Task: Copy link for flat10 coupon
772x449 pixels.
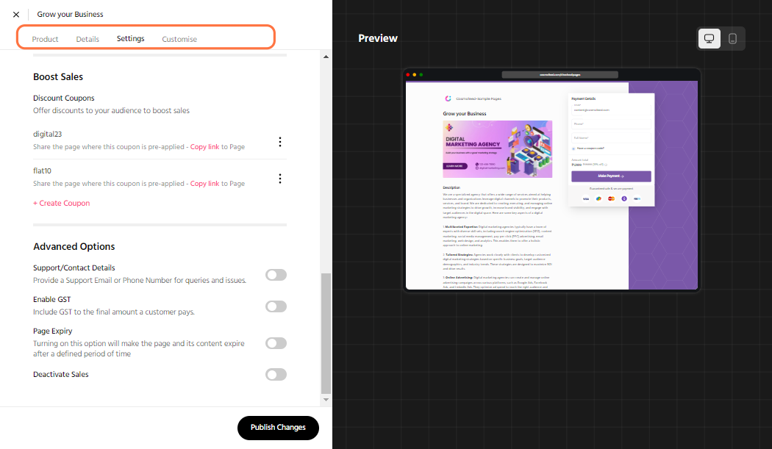Action: (x=205, y=184)
